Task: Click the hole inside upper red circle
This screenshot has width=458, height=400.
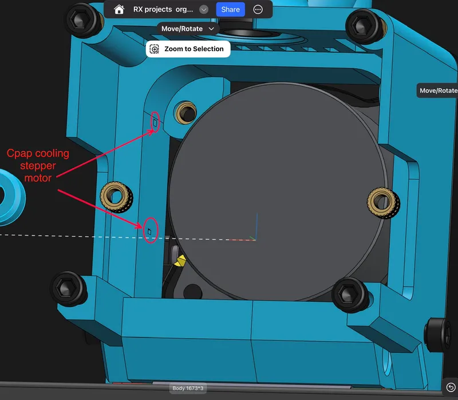Action: point(155,123)
